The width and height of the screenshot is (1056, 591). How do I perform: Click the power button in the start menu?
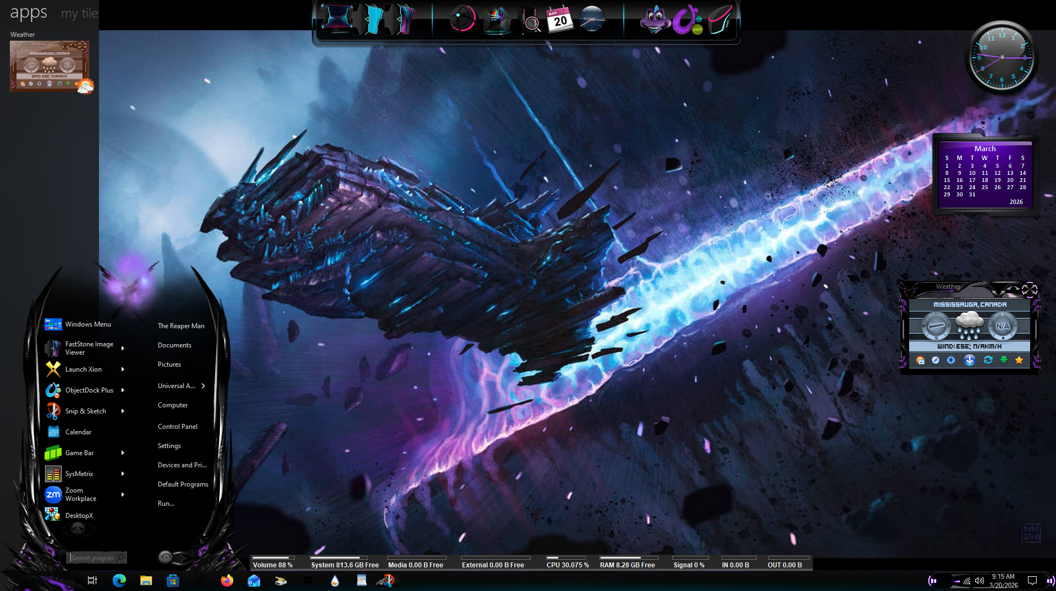[x=166, y=557]
